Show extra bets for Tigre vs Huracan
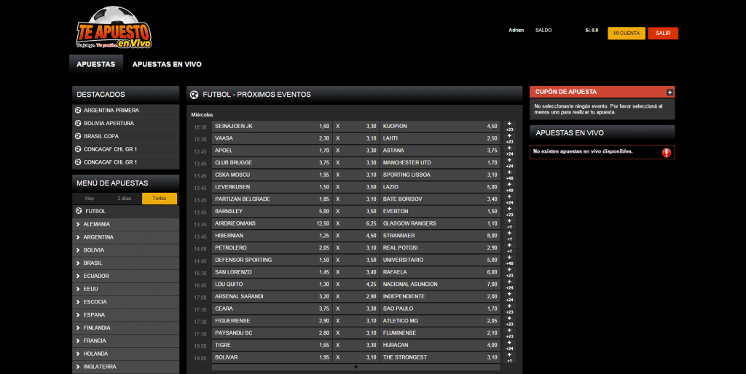This screenshot has height=374, width=746. [509, 346]
